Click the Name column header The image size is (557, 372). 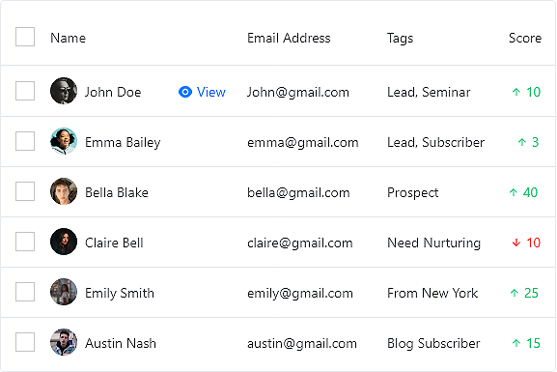pos(68,38)
